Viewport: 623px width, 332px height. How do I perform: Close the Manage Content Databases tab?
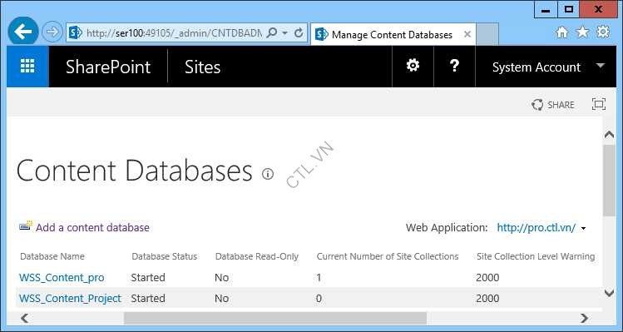click(x=467, y=34)
